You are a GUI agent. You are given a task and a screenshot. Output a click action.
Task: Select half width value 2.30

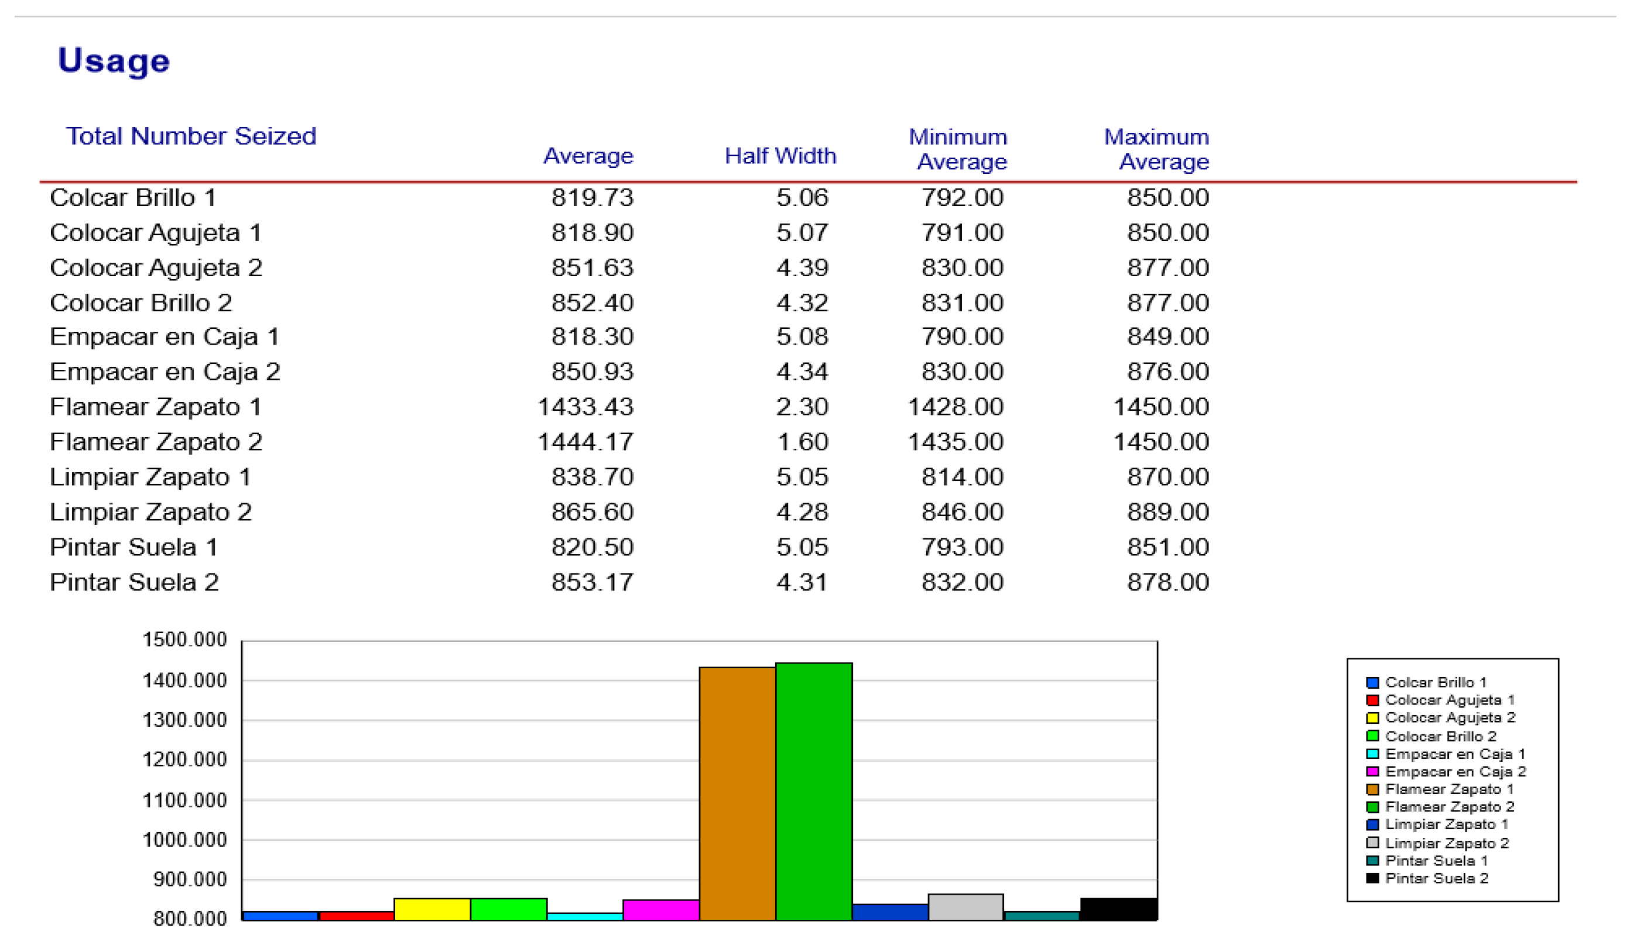coord(802,407)
